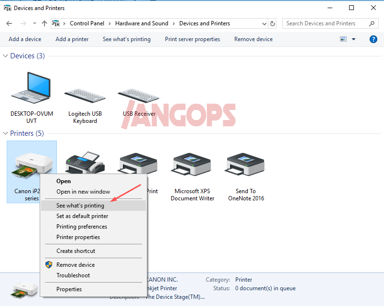Choose Set as default printer
Screen dimensions: 384x306
[94, 216]
